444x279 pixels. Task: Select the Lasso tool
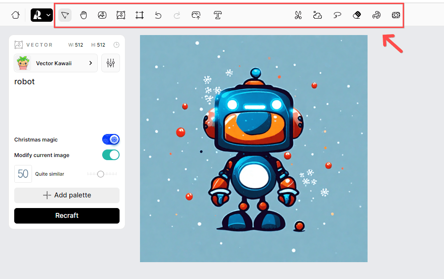click(337, 15)
